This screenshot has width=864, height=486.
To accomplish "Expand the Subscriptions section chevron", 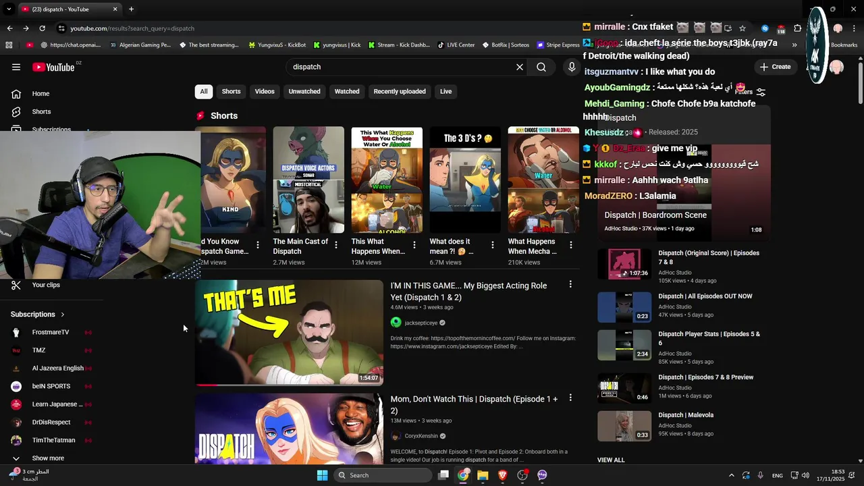I will click(x=63, y=315).
